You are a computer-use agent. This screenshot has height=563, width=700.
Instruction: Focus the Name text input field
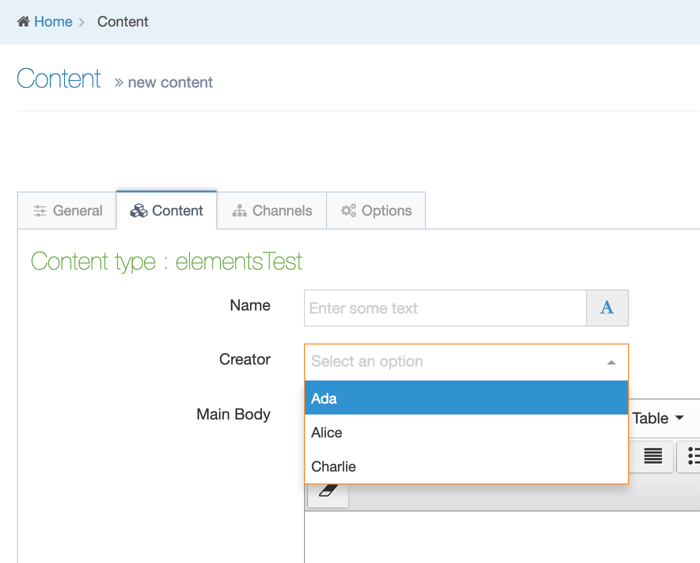[x=445, y=308]
